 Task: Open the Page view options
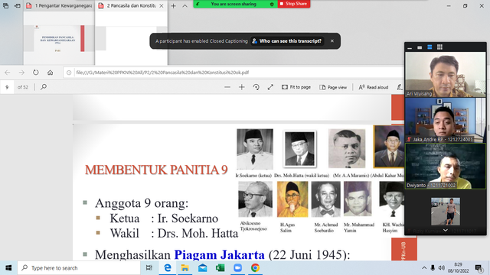click(333, 87)
